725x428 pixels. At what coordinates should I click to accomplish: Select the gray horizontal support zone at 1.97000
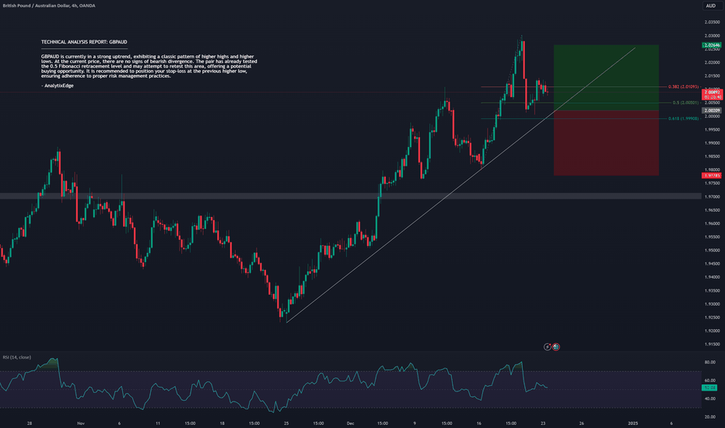pyautogui.click(x=351, y=196)
